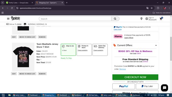The height and width of the screenshot is (97, 172).
Task: Reload the page
Action: [x=12, y=8]
